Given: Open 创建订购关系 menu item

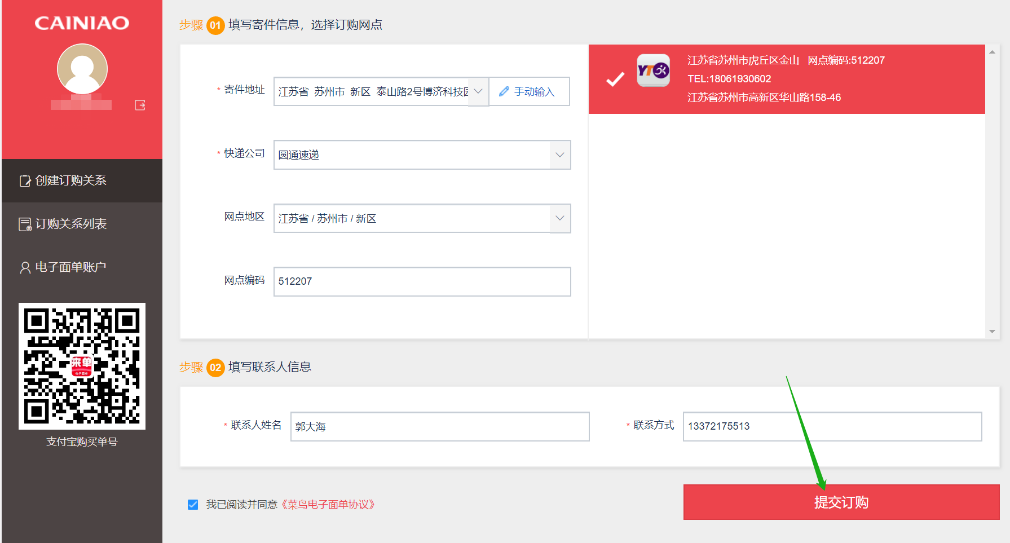Looking at the screenshot, I should pyautogui.click(x=82, y=180).
